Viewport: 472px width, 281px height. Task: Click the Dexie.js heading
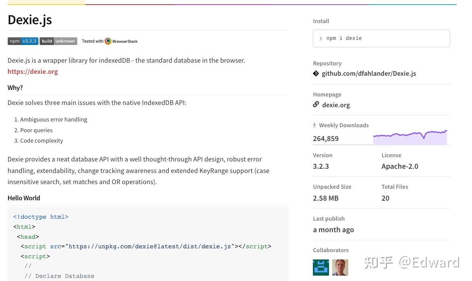point(30,20)
